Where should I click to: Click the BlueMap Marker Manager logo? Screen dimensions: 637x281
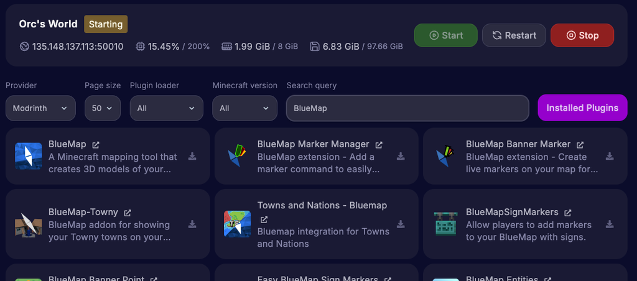coord(237,156)
